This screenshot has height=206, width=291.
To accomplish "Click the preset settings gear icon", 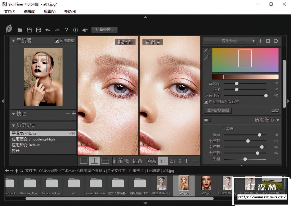I will click(268, 41).
